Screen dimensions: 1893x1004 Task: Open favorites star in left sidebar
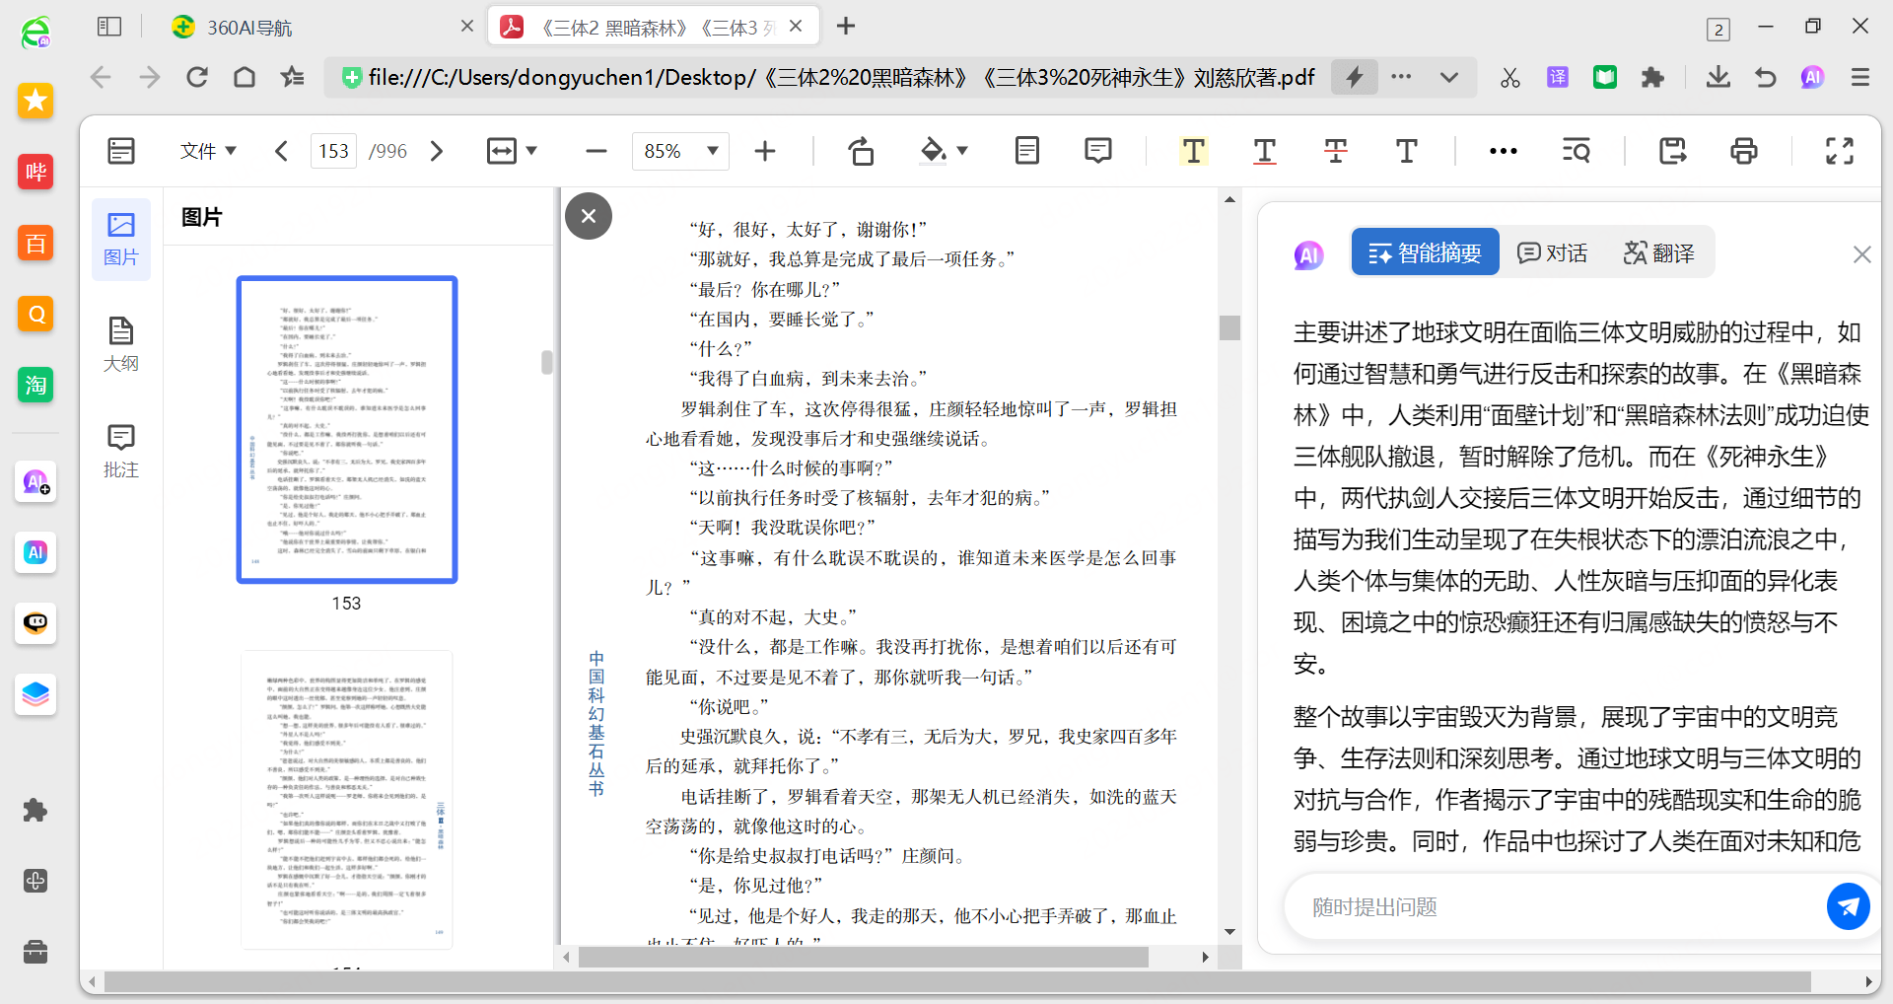coord(35,101)
